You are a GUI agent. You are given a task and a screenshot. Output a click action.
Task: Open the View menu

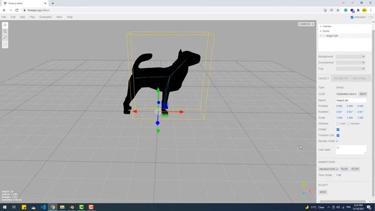[59, 17]
